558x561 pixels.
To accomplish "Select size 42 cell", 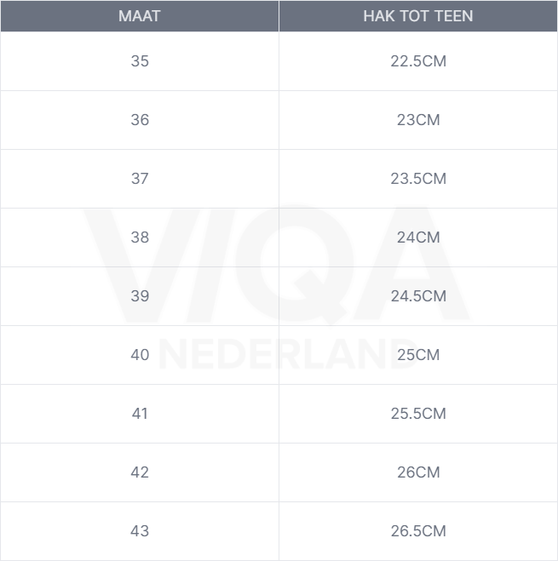I will [140, 472].
